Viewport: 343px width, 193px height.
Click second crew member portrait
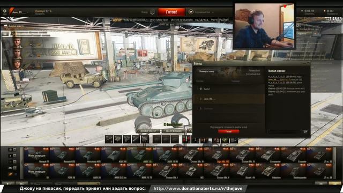tap(17, 54)
